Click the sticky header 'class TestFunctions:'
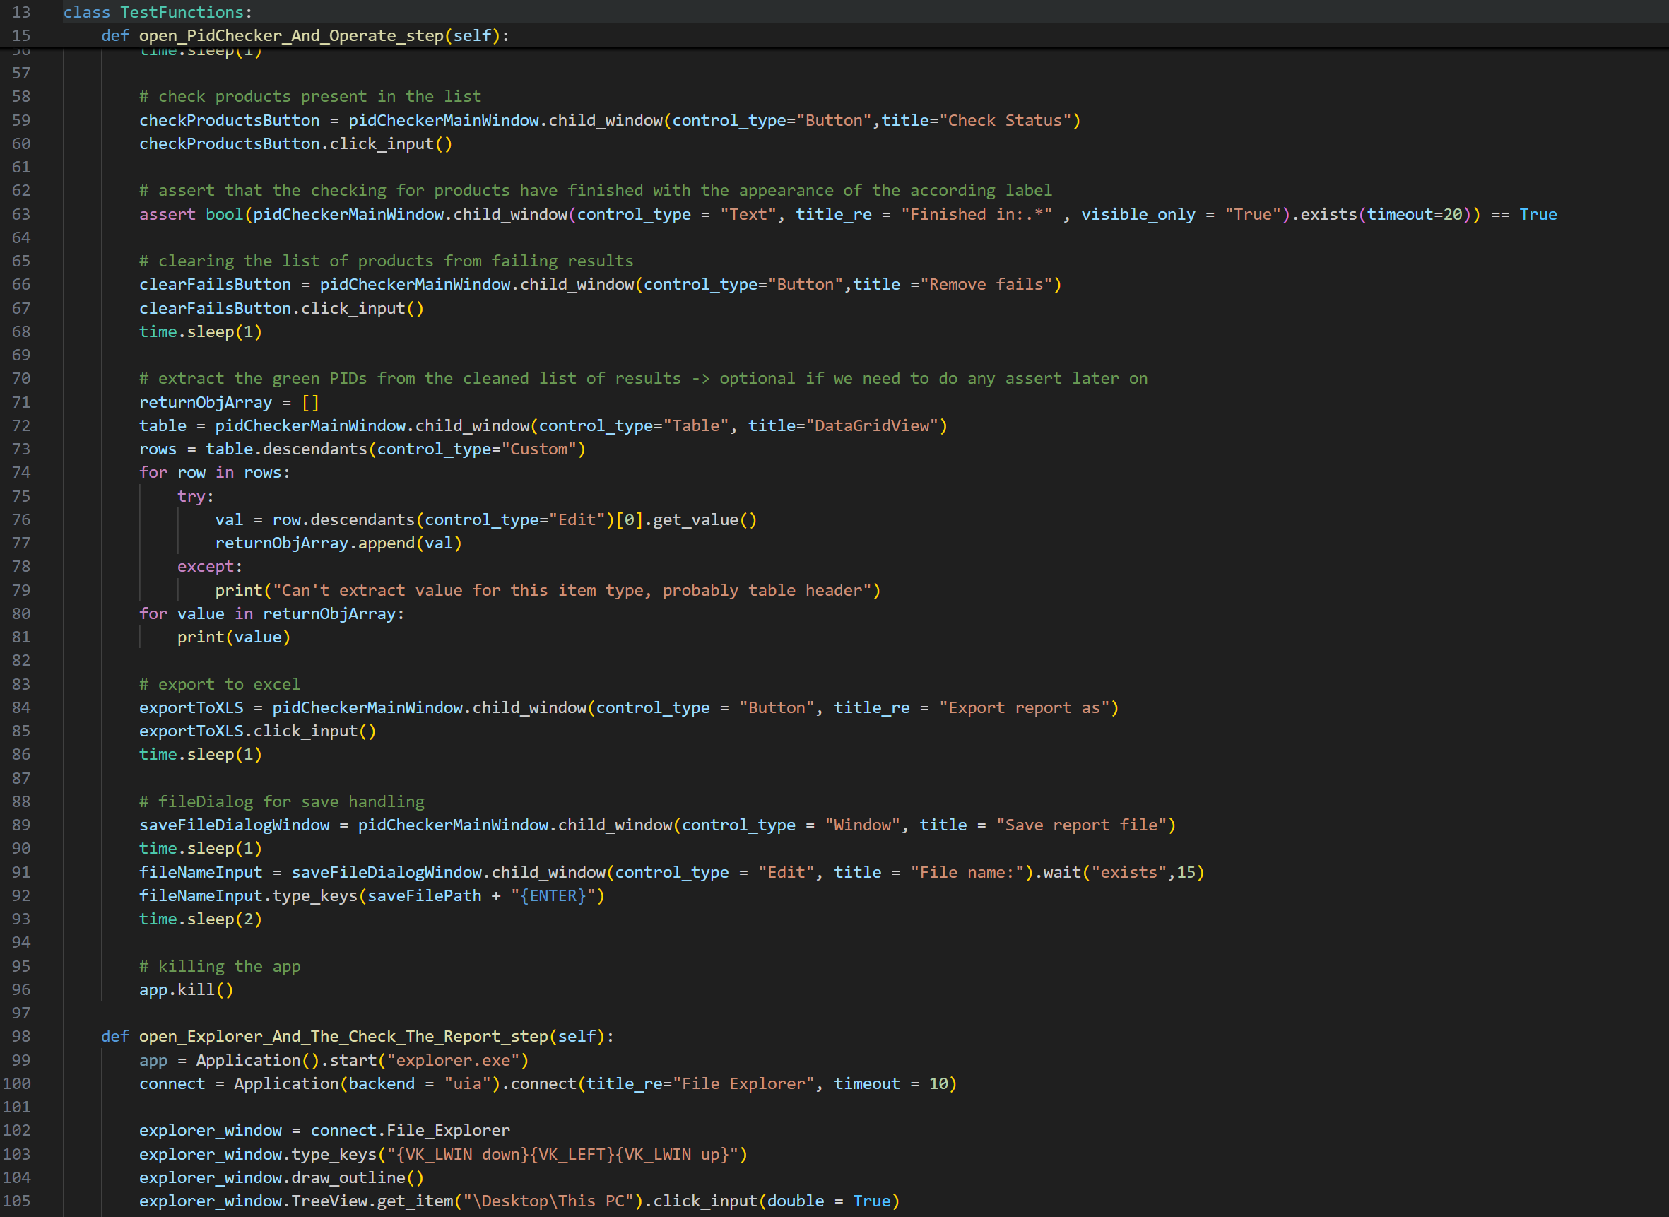 tap(158, 12)
